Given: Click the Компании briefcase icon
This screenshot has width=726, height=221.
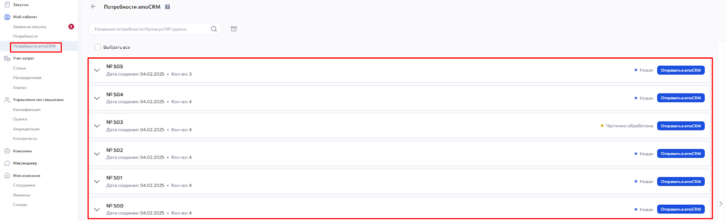Looking at the screenshot, I should click(x=7, y=151).
